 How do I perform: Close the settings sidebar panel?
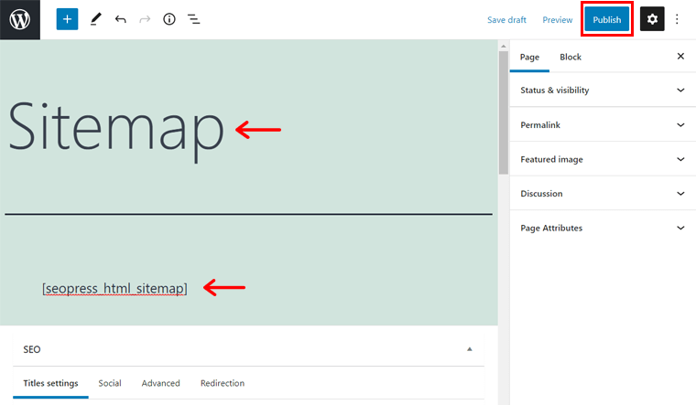tap(680, 57)
